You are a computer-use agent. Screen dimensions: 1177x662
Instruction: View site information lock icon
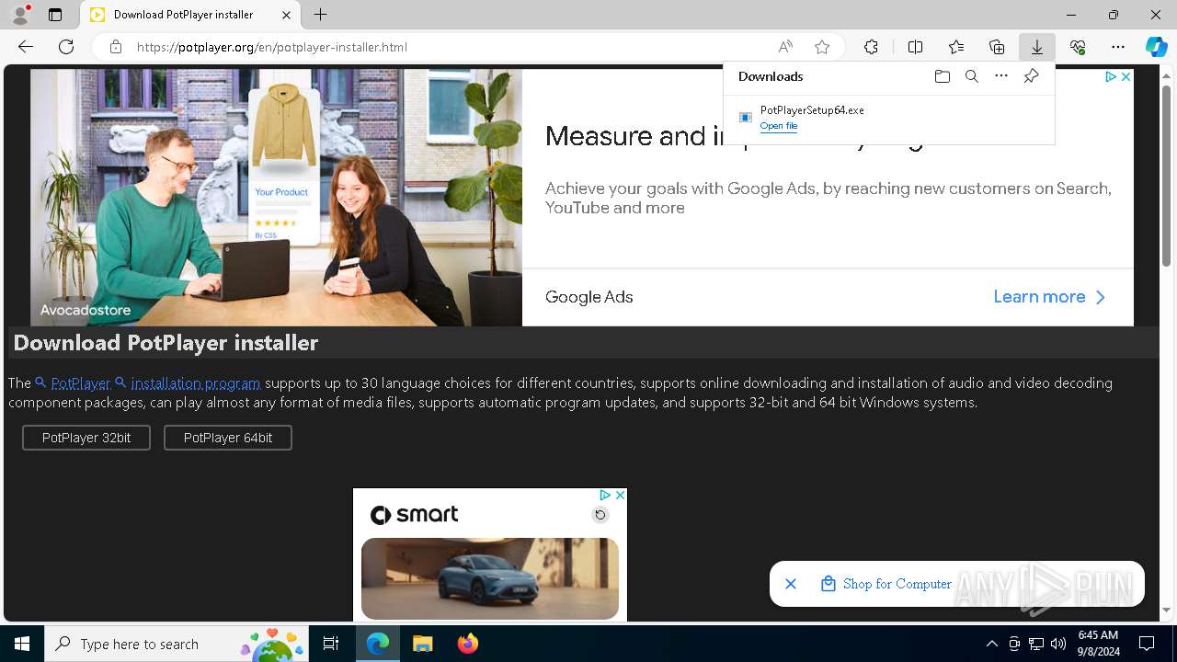[116, 47]
